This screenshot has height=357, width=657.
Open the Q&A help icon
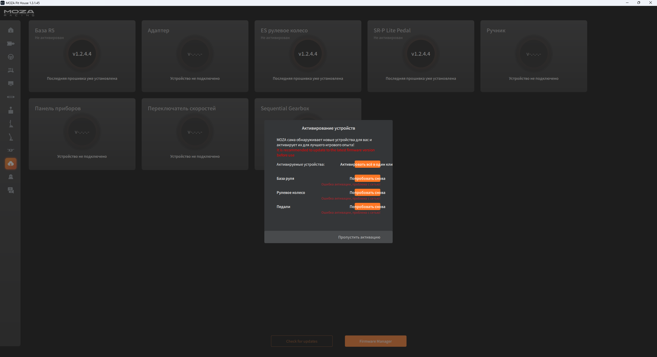(x=11, y=190)
